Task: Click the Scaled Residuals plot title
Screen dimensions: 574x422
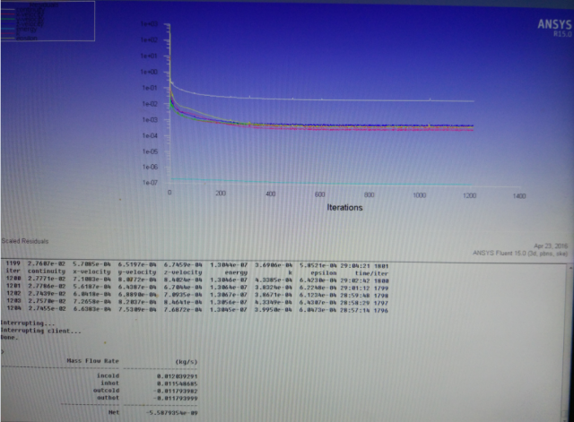Action: [24, 241]
